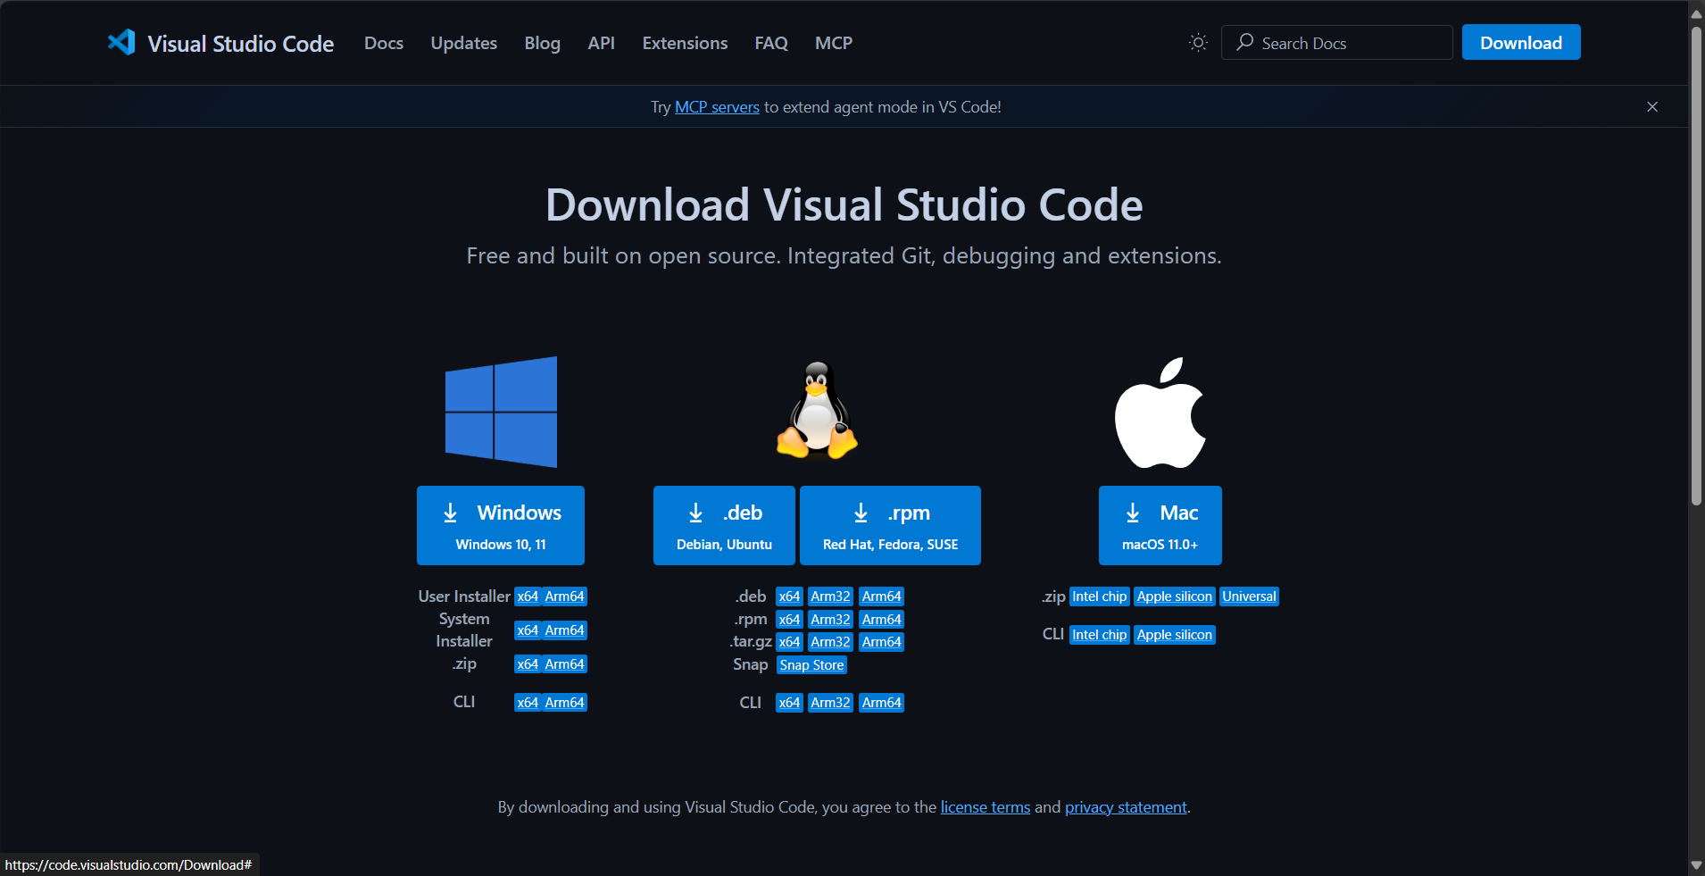This screenshot has height=876, width=1705.
Task: Click the search magnifier icon
Action: pyautogui.click(x=1244, y=43)
